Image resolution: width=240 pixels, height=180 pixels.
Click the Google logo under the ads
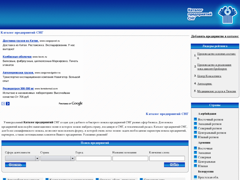(77, 104)
